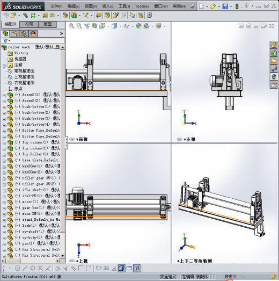The width and height of the screenshot is (279, 281).
Task: Click the Section View icon
Action: pyautogui.click(x=94, y=26)
